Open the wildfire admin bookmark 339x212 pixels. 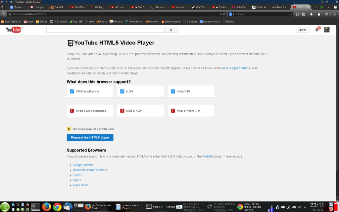171,22
